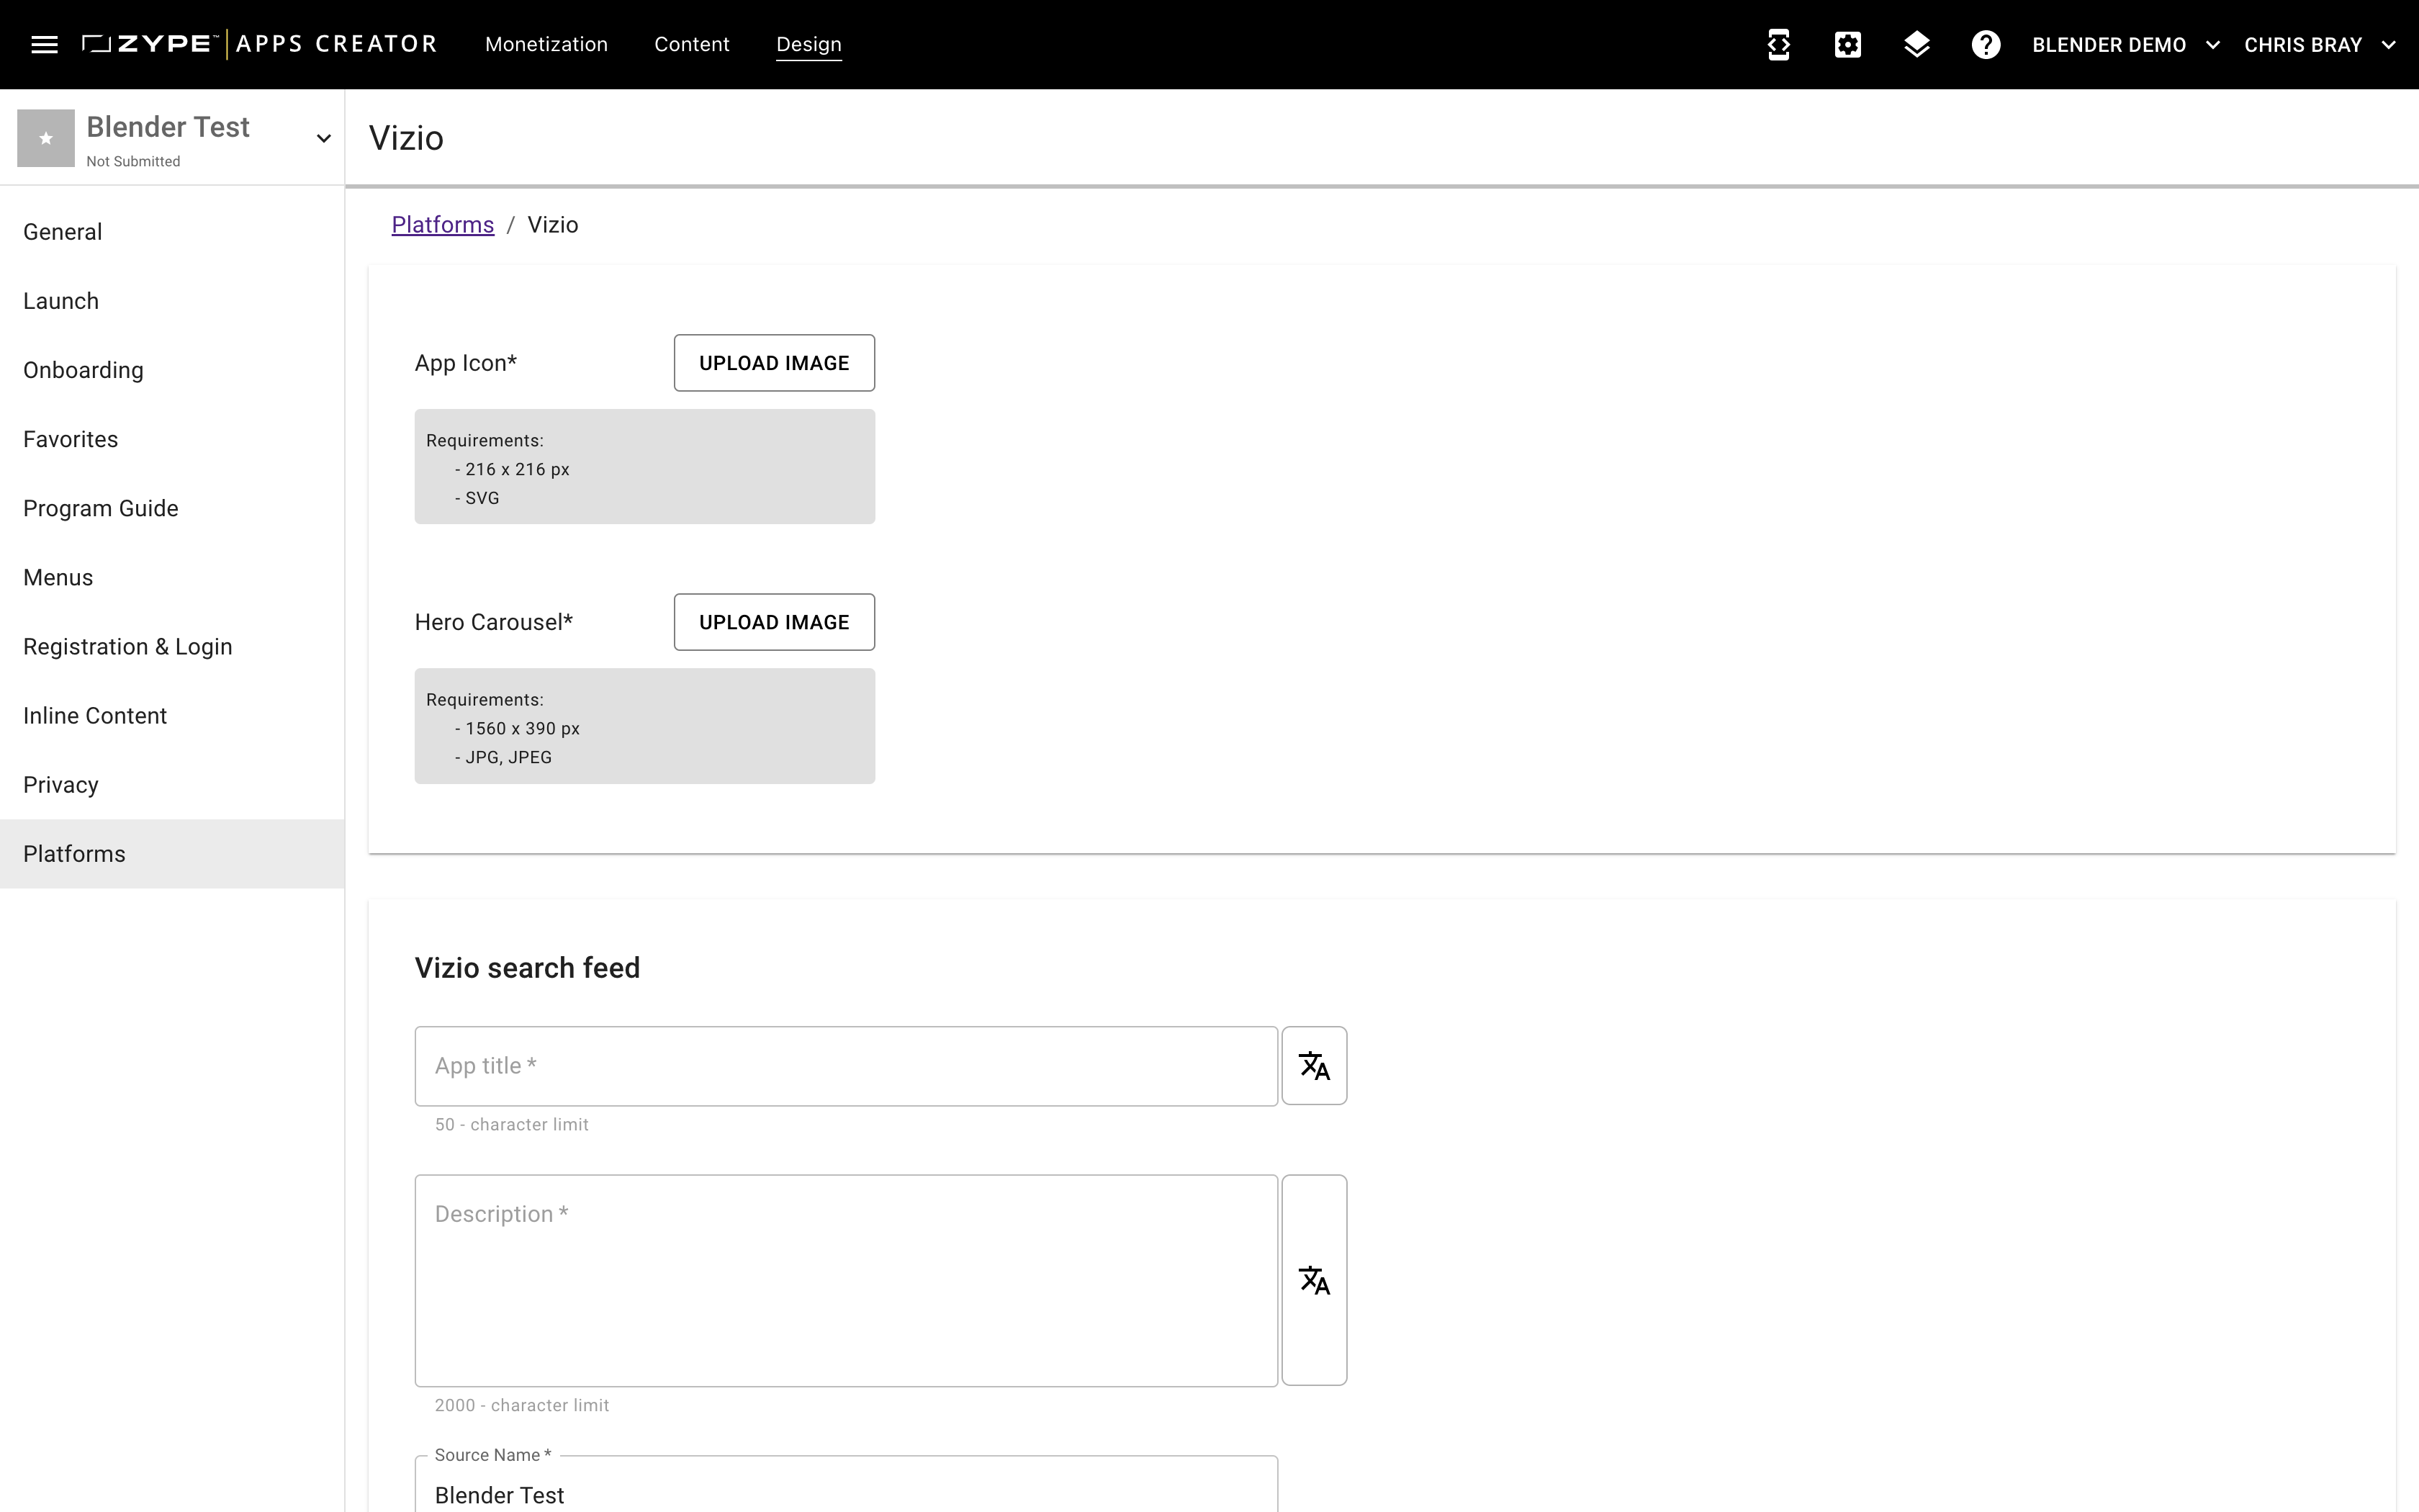Focus the App title input field
The width and height of the screenshot is (2419, 1512).
pyautogui.click(x=846, y=1066)
